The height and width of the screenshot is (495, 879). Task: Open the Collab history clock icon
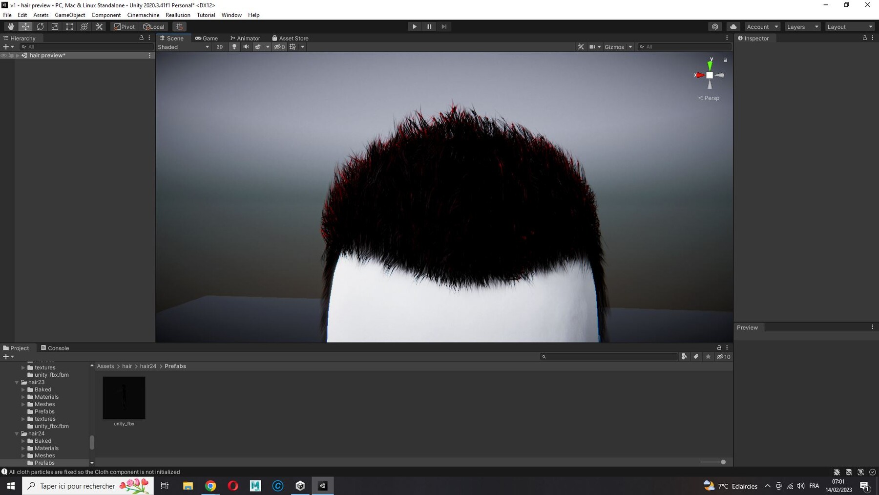tap(715, 27)
